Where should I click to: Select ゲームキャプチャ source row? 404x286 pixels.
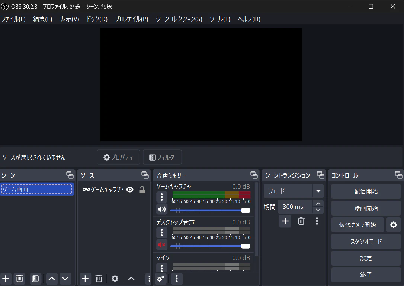pyautogui.click(x=114, y=190)
